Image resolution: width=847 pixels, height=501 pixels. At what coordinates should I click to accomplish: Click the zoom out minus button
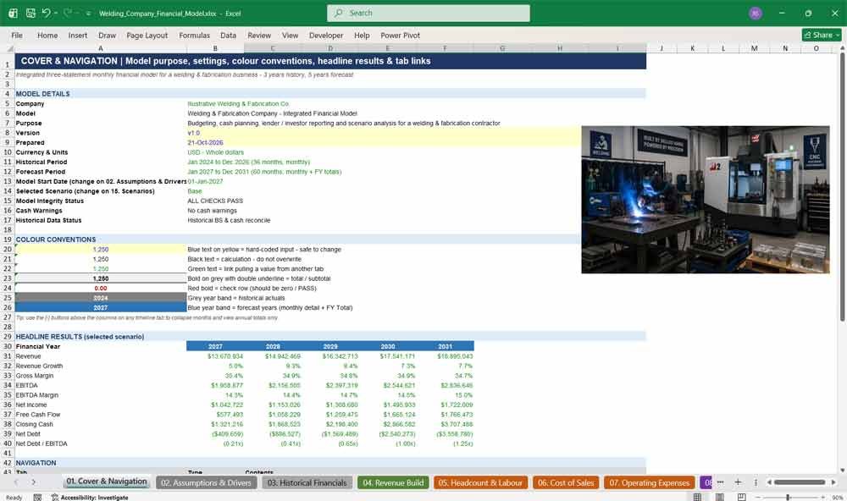757,497
